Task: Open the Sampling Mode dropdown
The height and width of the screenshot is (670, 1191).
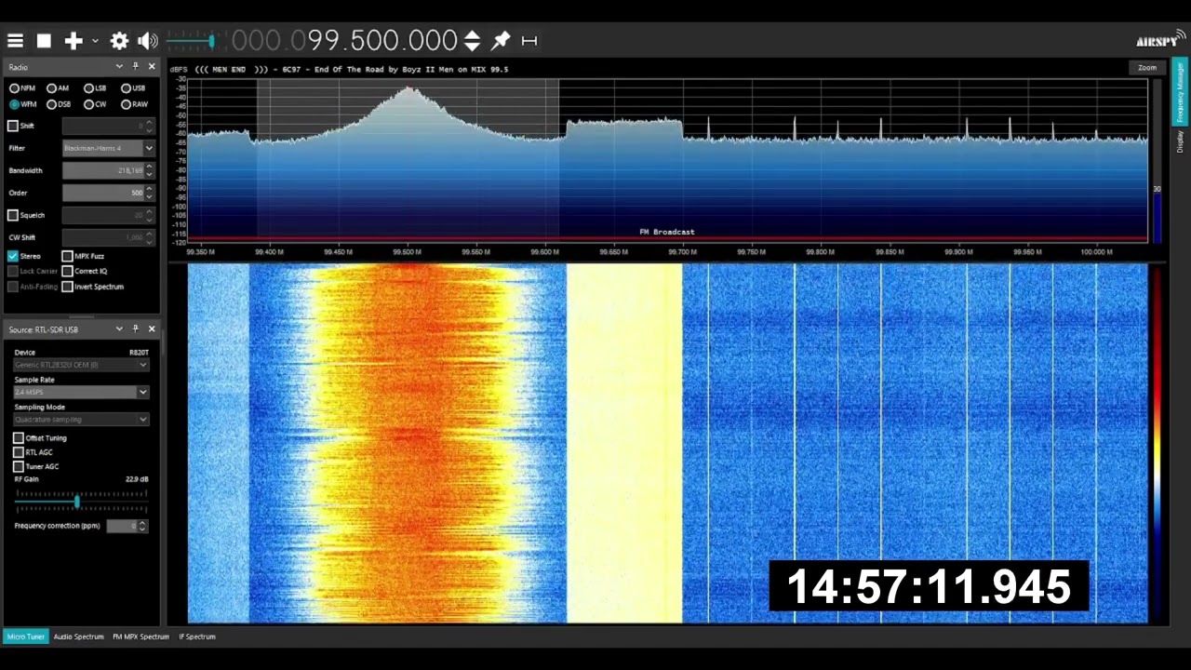Action: pyautogui.click(x=81, y=419)
